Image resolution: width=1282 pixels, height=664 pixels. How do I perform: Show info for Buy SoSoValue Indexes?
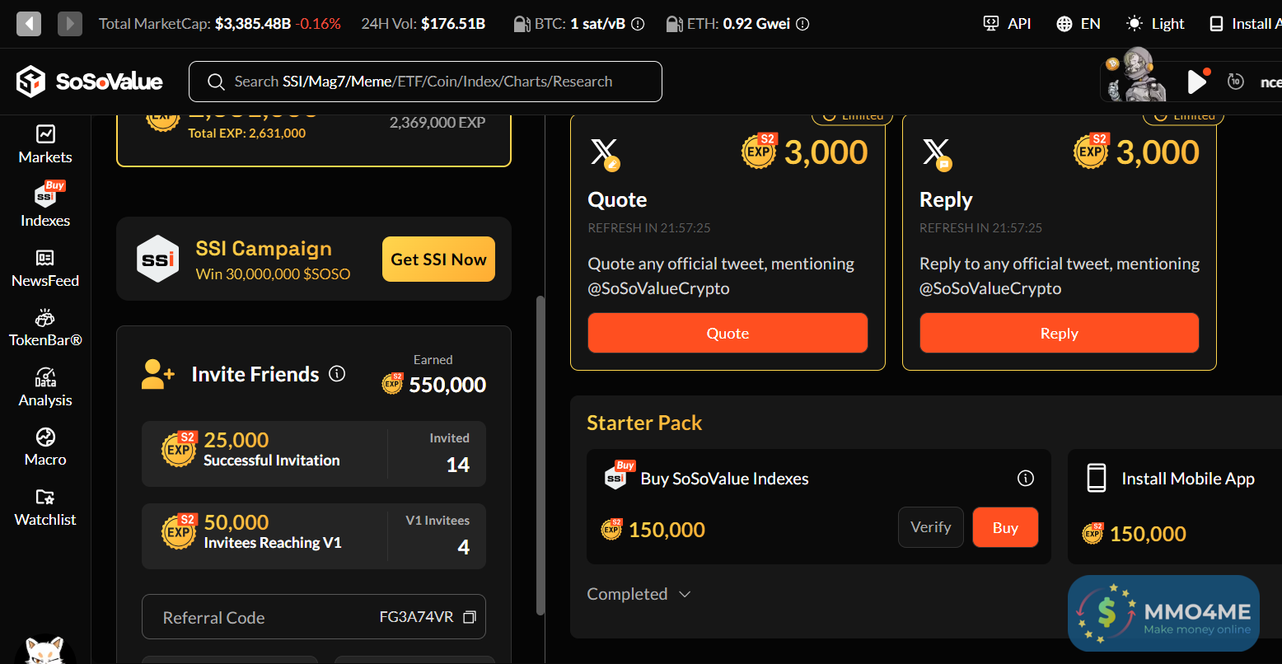point(1026,479)
